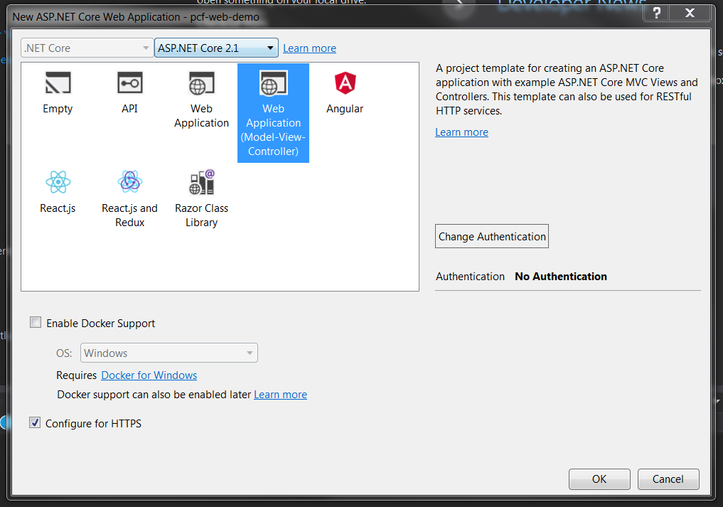Choose the Angular template icon
723x507 pixels.
pyautogui.click(x=345, y=83)
